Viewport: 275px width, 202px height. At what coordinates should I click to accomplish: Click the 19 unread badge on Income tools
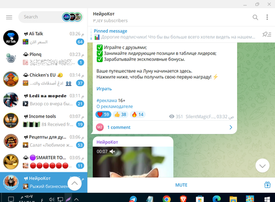80,125
